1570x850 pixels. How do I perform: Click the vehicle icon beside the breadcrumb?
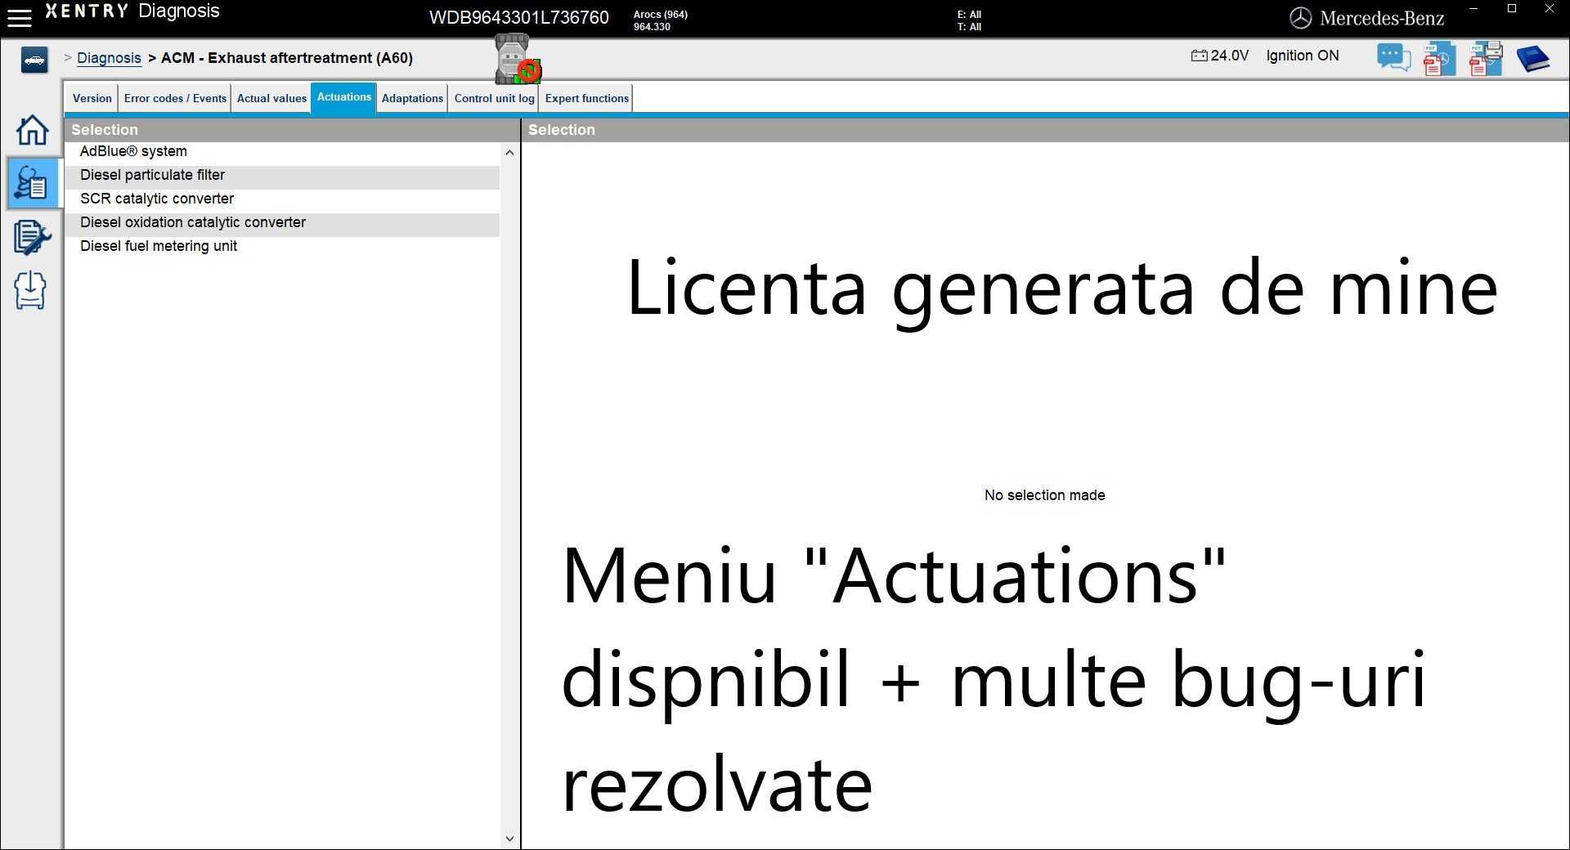(x=34, y=60)
